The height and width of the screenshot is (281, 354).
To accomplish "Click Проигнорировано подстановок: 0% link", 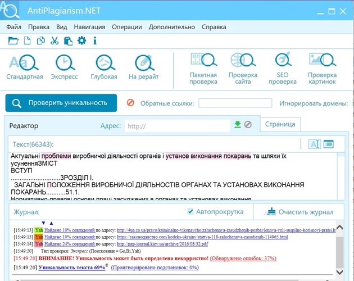I will point(155,268).
